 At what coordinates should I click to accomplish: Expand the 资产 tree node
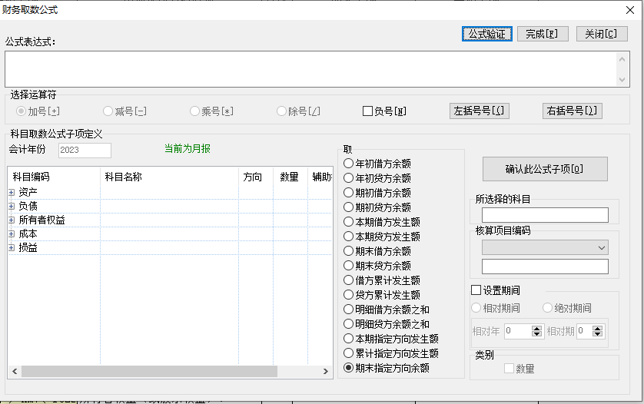tap(12, 192)
